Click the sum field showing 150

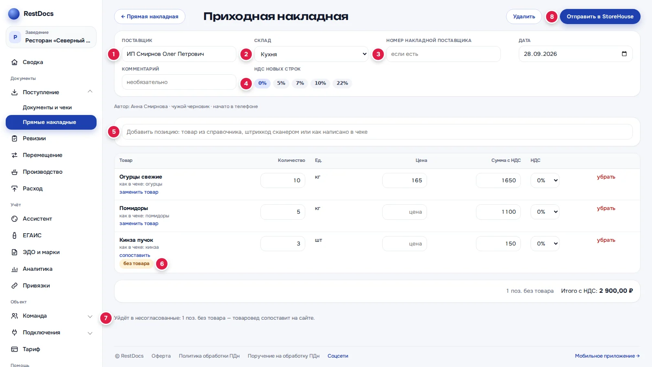point(498,243)
